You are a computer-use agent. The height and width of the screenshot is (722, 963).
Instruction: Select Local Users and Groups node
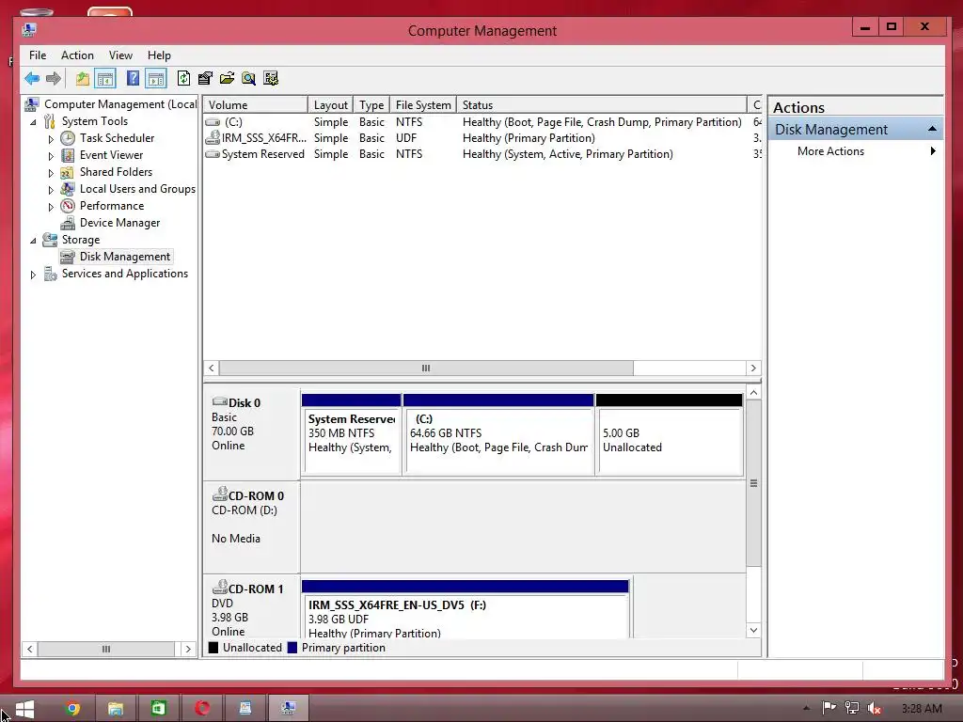pyautogui.click(x=137, y=188)
